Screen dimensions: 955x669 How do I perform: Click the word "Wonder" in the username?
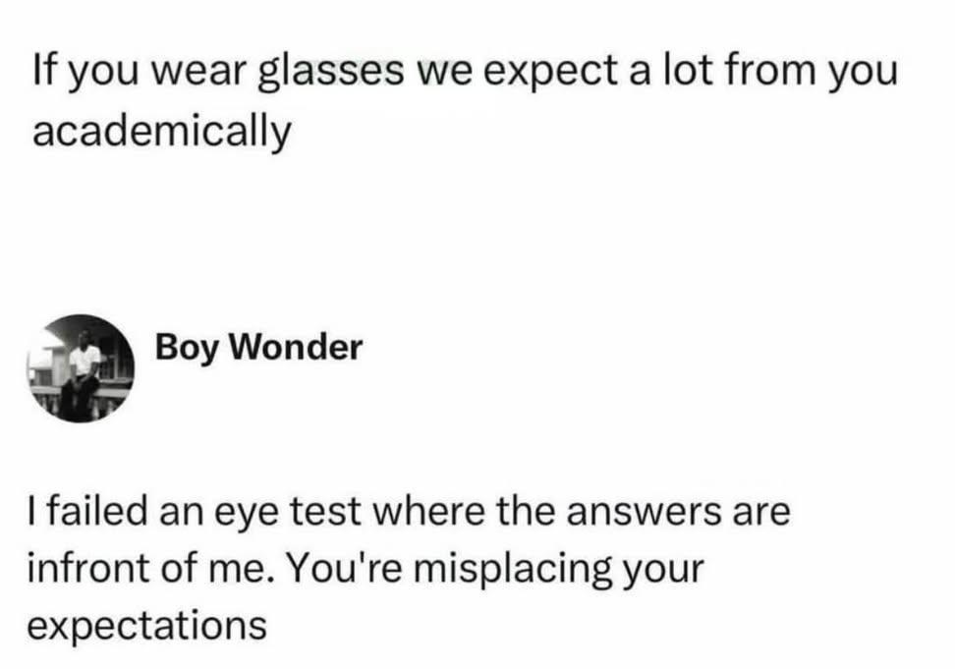(296, 348)
